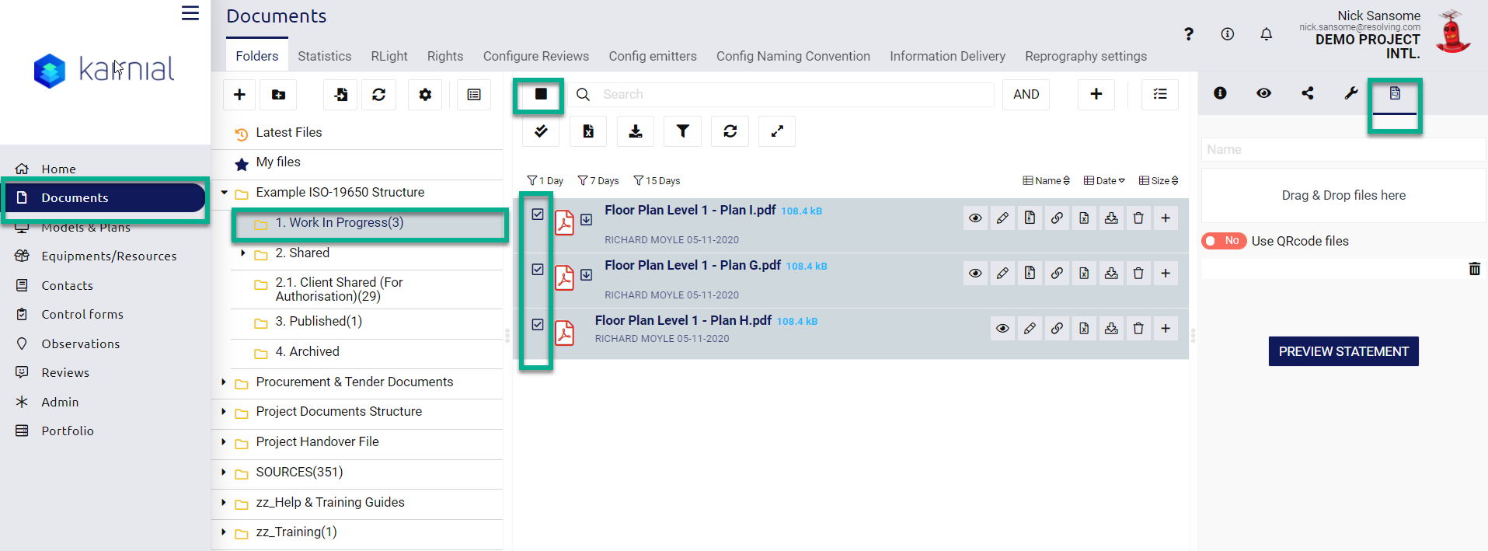The width and height of the screenshot is (1488, 551).
Task: Toggle Use QRcode files switch
Action: pyautogui.click(x=1223, y=241)
